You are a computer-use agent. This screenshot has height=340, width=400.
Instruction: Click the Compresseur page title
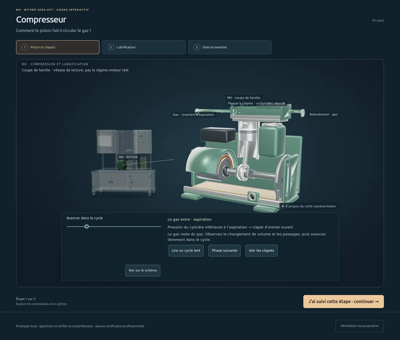tap(41, 20)
